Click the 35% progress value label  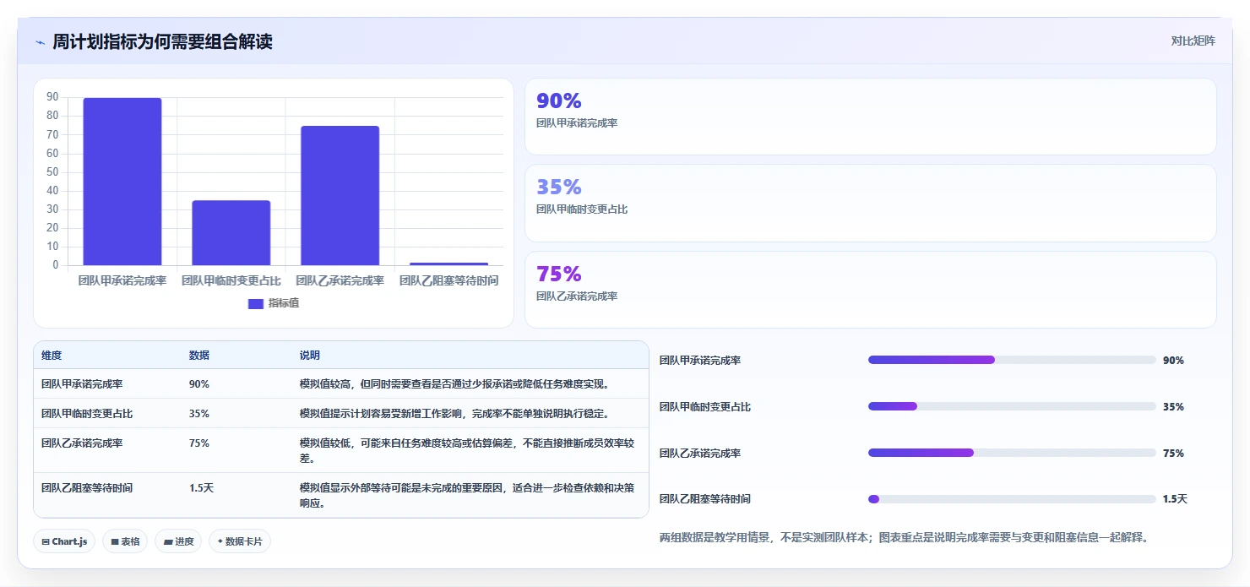click(1173, 407)
